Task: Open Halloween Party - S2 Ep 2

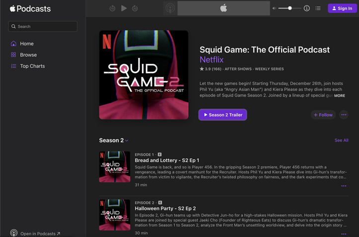Action: point(165,208)
